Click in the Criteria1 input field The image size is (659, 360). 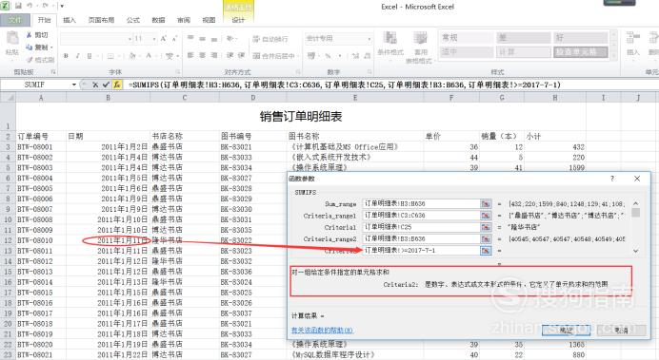tap(421, 227)
